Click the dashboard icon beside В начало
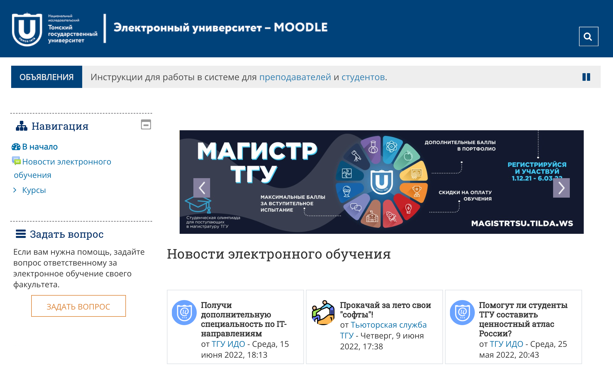The height and width of the screenshot is (378, 613). [x=16, y=147]
